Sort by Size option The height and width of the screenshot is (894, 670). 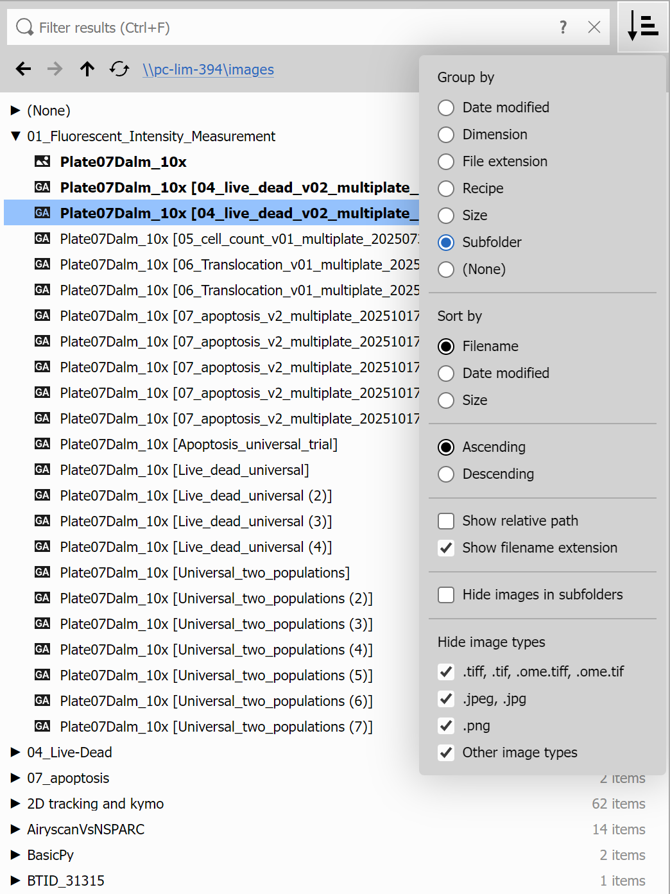click(x=463, y=400)
